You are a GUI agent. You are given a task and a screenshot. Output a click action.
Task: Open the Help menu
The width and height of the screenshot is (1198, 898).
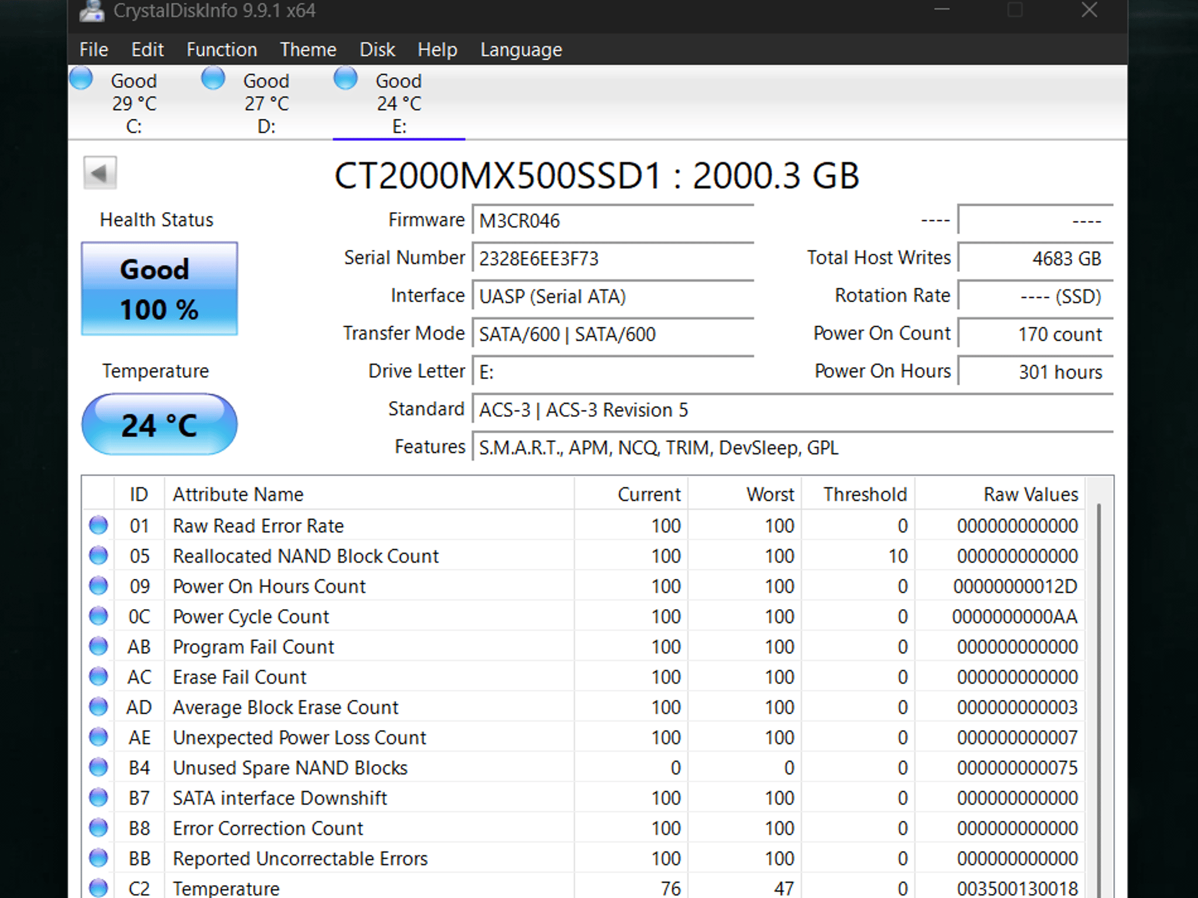coord(437,50)
